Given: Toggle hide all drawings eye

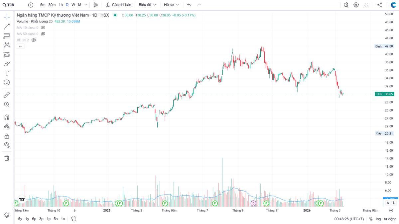Looking at the screenshot, I should (7, 145).
